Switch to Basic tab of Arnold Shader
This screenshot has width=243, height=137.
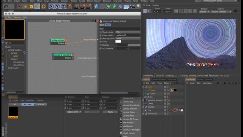(102, 25)
